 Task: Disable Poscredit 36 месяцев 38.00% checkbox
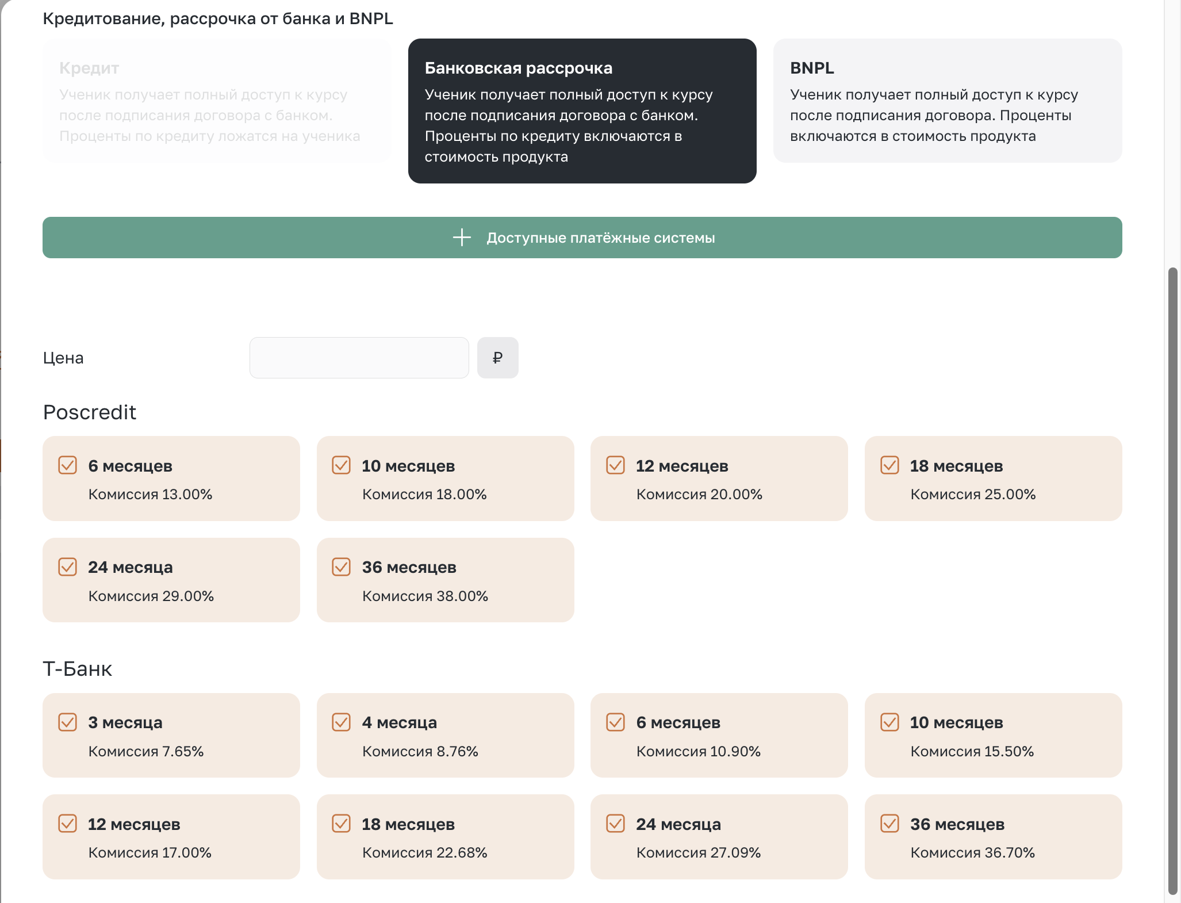click(x=342, y=567)
